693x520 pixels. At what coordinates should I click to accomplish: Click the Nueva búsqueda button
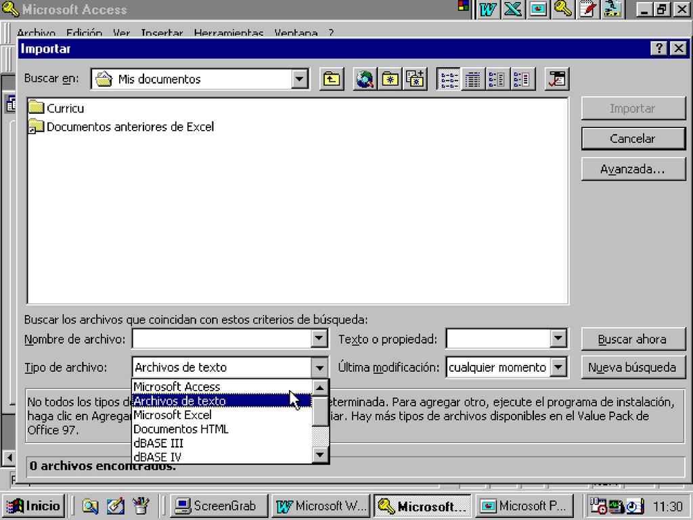tap(633, 368)
